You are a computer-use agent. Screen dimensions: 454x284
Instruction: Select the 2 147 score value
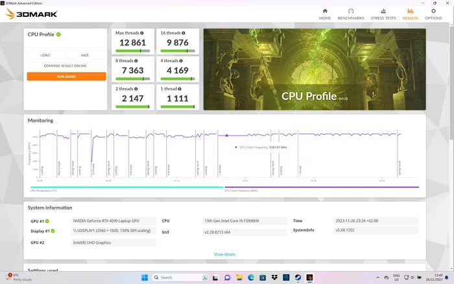click(132, 99)
